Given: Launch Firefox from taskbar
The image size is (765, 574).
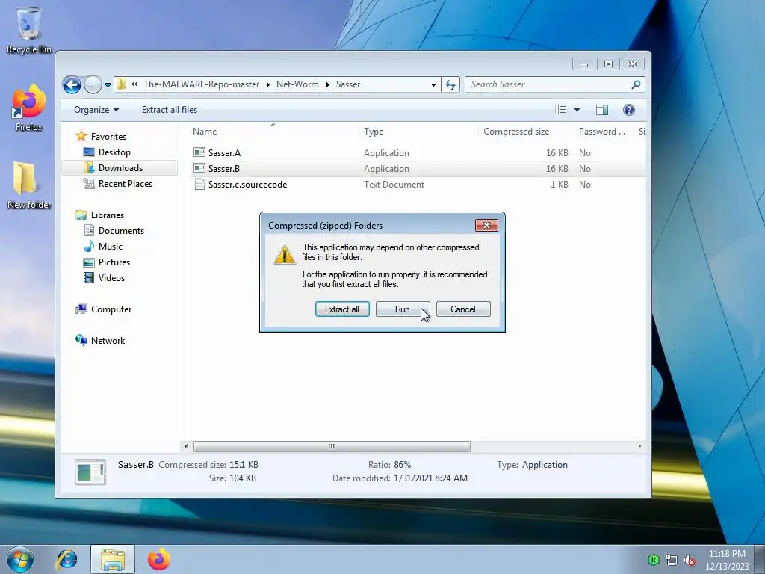Looking at the screenshot, I should point(159,559).
